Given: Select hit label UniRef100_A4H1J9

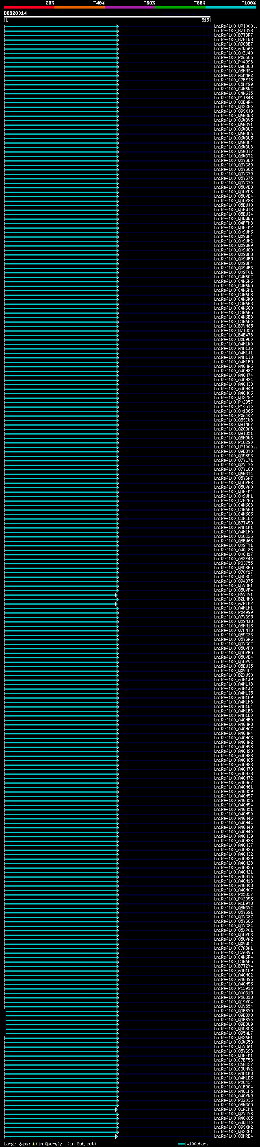Looking at the screenshot, I should coord(233,679).
